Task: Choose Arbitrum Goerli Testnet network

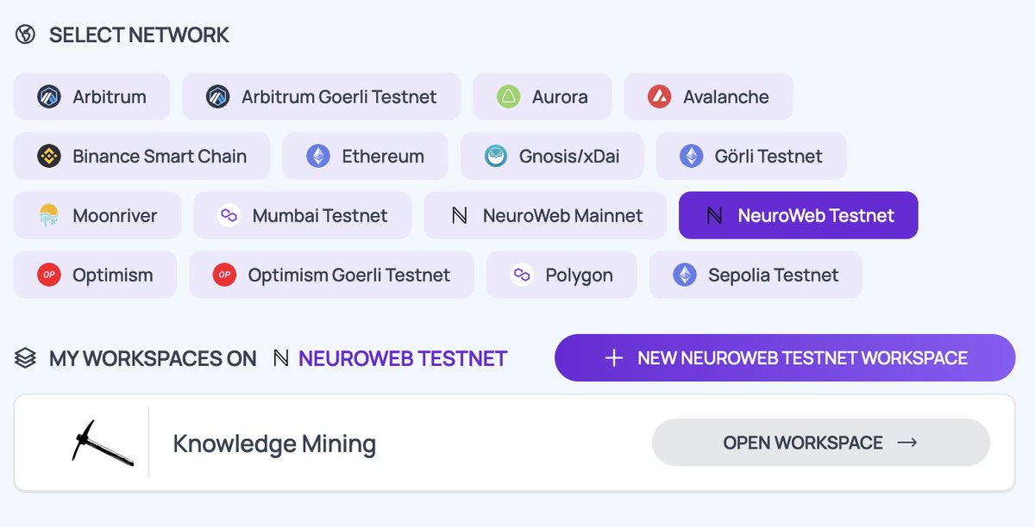Action: (x=322, y=96)
